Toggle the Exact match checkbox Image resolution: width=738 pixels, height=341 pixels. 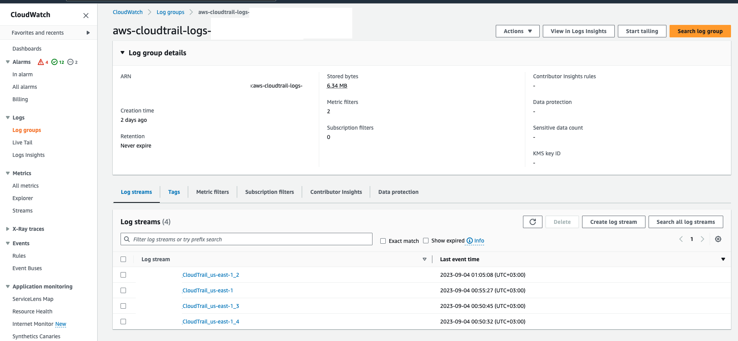tap(383, 241)
